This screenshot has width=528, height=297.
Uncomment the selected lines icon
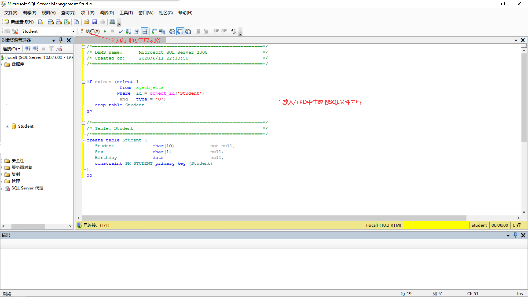tap(206, 31)
